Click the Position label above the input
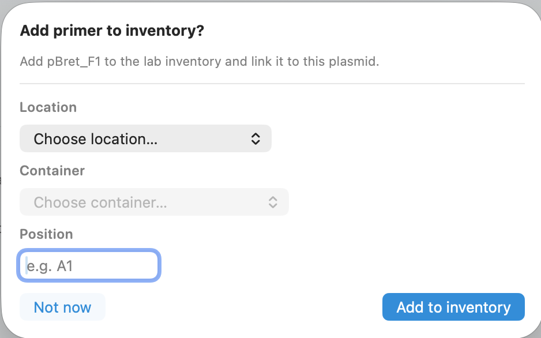Image resolution: width=541 pixels, height=338 pixels. 46,234
